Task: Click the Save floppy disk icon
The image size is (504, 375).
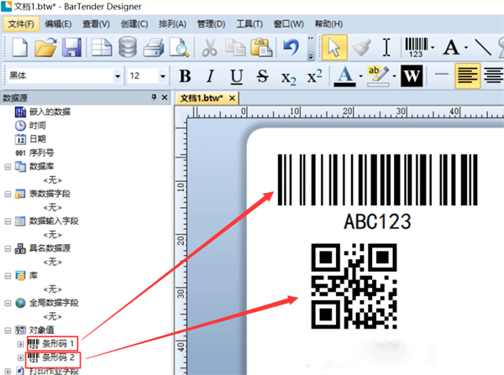Action: point(71,47)
